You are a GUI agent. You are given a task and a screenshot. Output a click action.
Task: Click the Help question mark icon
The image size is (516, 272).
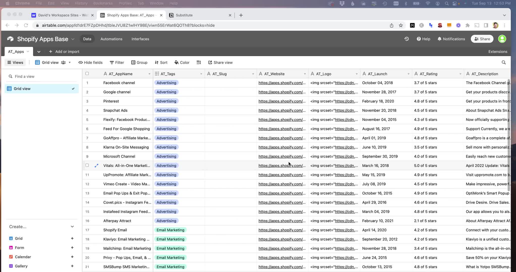pyautogui.click(x=419, y=39)
